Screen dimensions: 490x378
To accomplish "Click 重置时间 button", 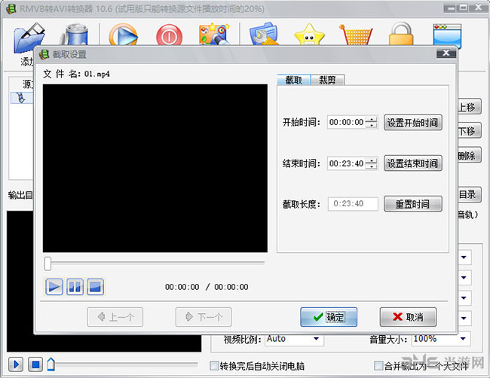I will click(x=413, y=204).
